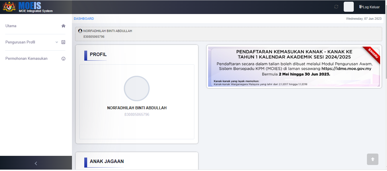
Task: Click the MOEIS logo text in header
Action: pos(30,5)
